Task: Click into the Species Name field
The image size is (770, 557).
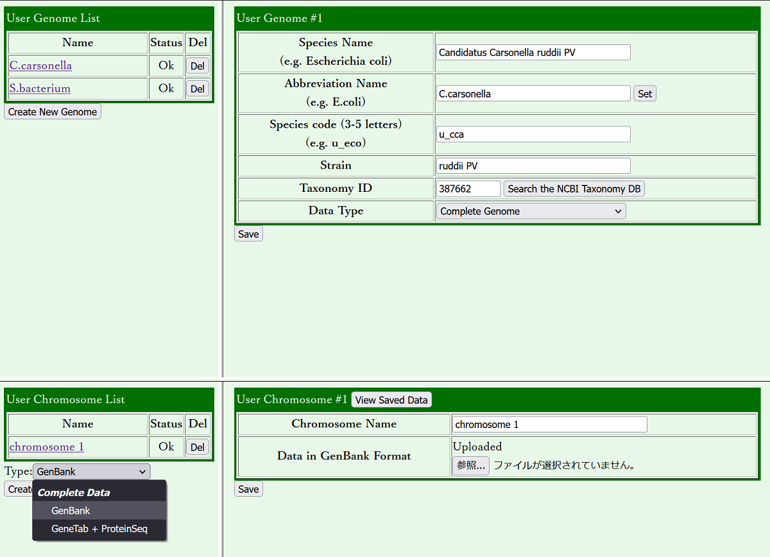Action: click(x=533, y=53)
